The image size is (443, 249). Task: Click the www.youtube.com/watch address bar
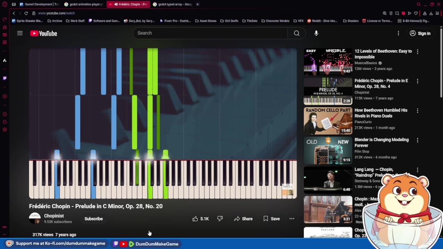[x=56, y=13]
